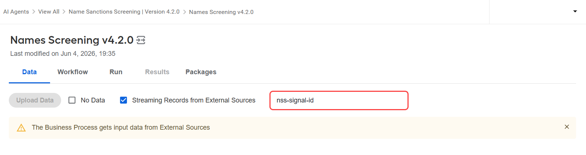Uncheck Streaming Records from External Sources
Image resolution: width=586 pixels, height=155 pixels.
point(124,100)
